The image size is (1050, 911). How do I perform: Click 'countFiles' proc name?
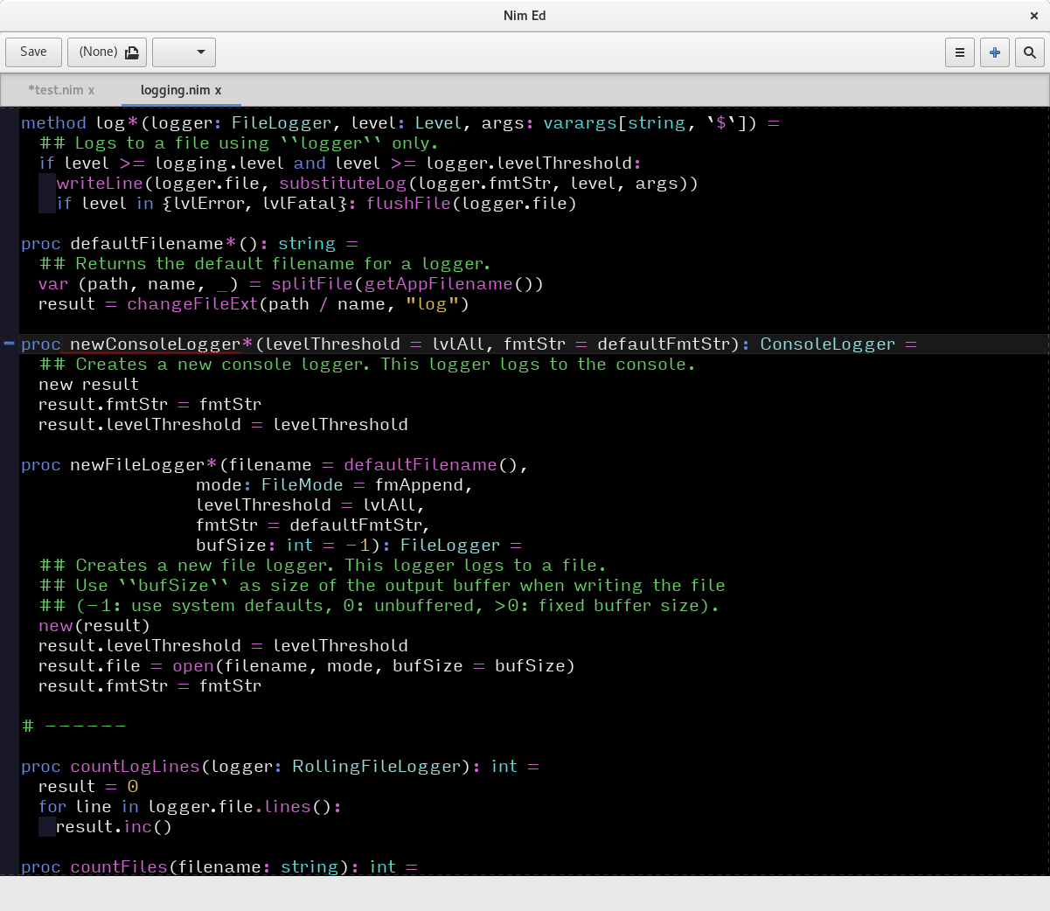coord(119,867)
